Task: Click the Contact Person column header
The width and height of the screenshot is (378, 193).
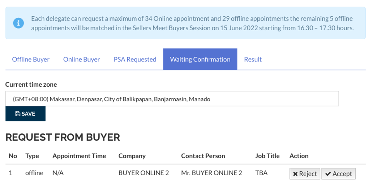Action: [203, 156]
